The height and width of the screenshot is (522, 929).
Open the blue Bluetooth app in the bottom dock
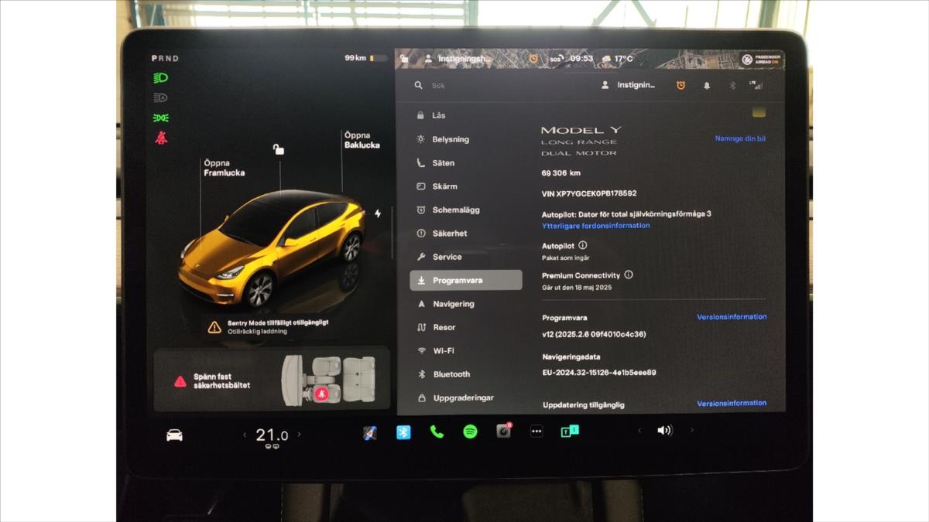[403, 432]
